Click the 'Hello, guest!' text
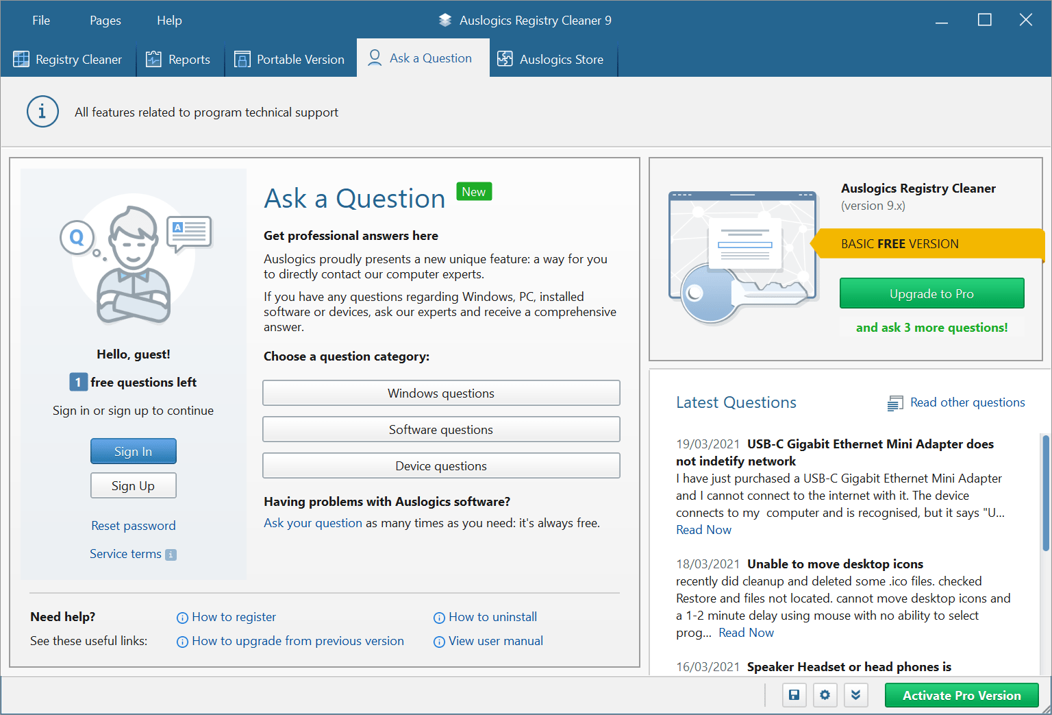 pyautogui.click(x=134, y=354)
